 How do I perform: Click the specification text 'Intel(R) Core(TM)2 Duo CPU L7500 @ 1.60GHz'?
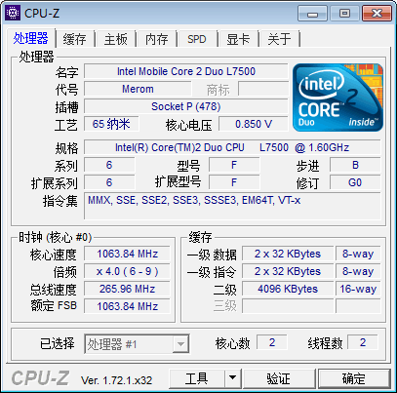(232, 147)
